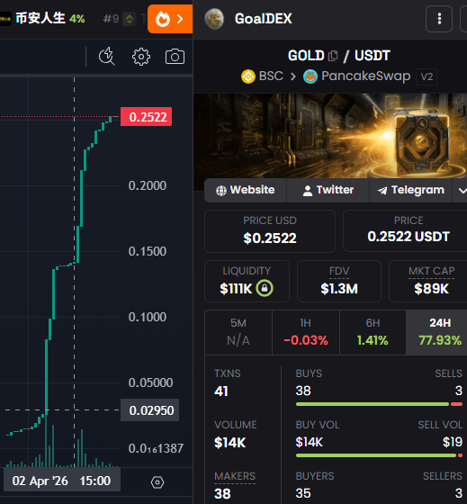467x504 pixels.
Task: Click the FDV $1.3M box
Action: point(339,281)
